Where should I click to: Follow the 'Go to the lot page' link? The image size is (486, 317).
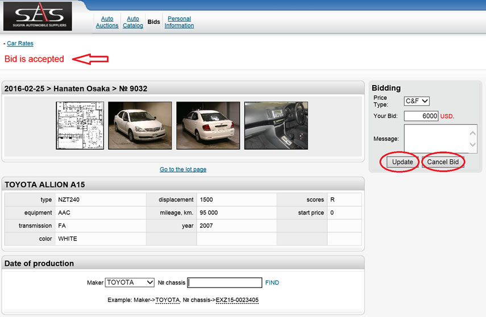click(183, 170)
